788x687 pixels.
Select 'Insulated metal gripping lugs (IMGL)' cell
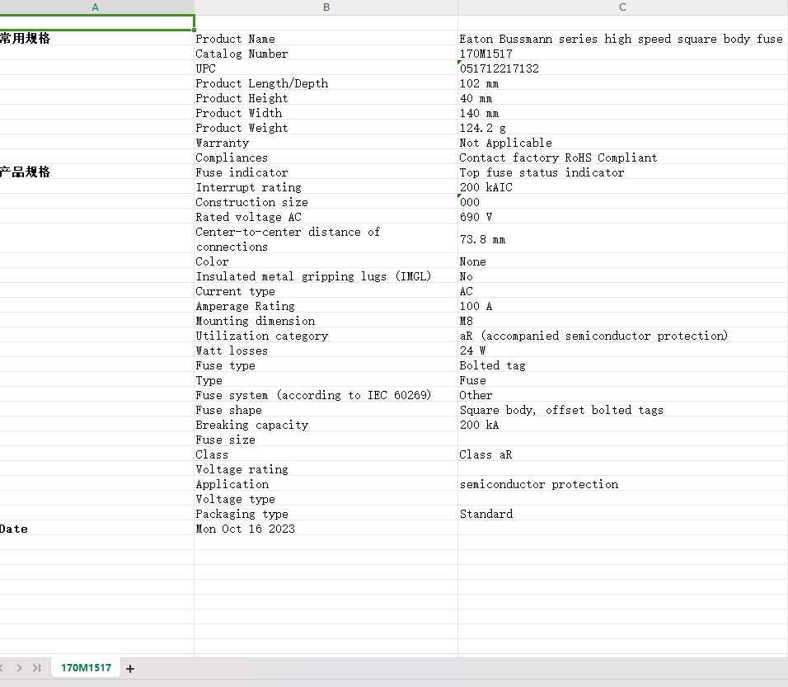(326, 276)
